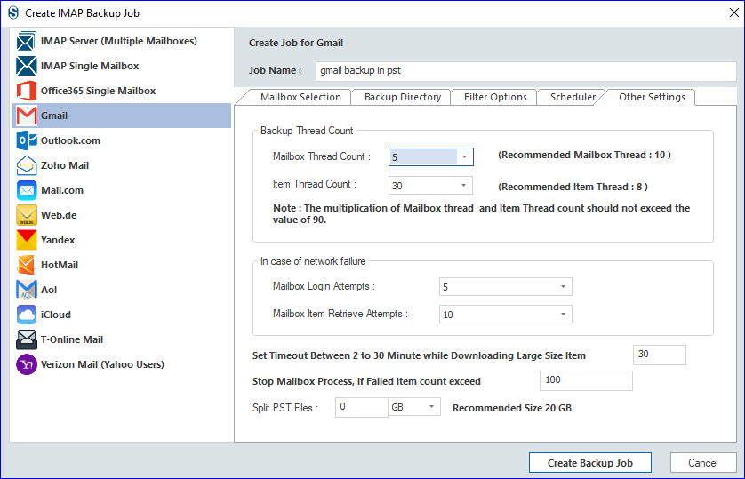
Task: Pick Zoho Mail label in list
Action: [x=65, y=165]
